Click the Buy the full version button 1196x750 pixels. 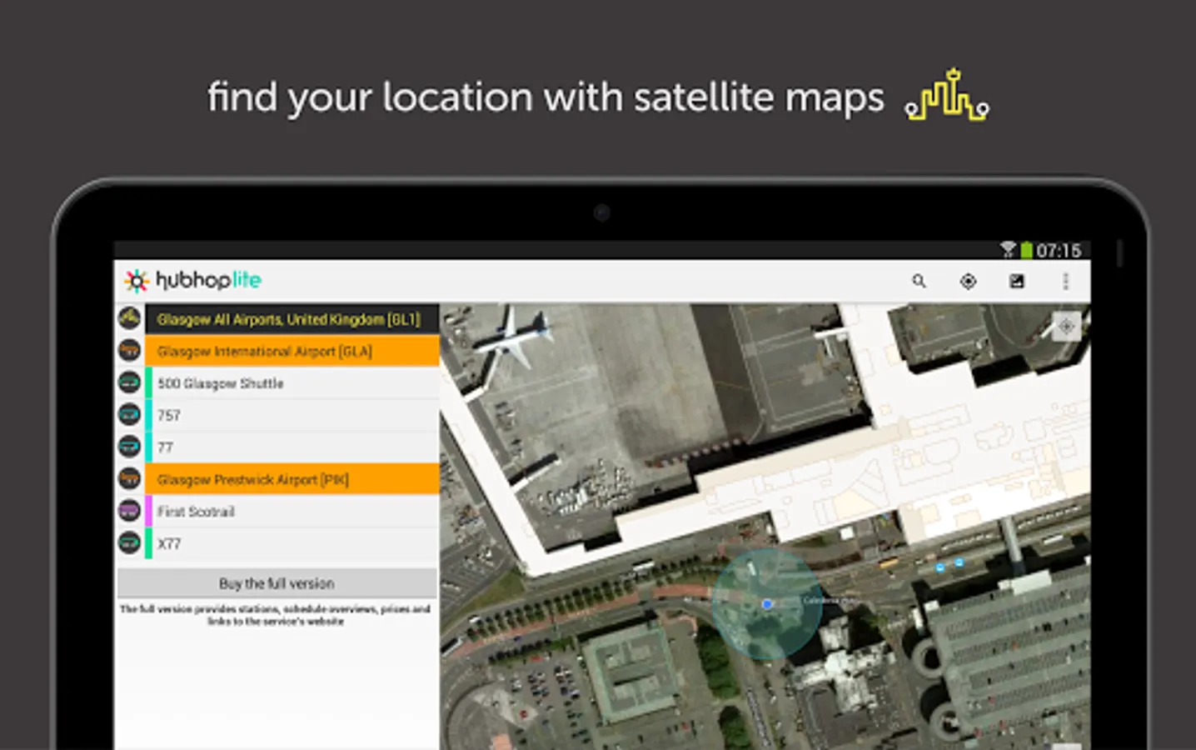[277, 583]
